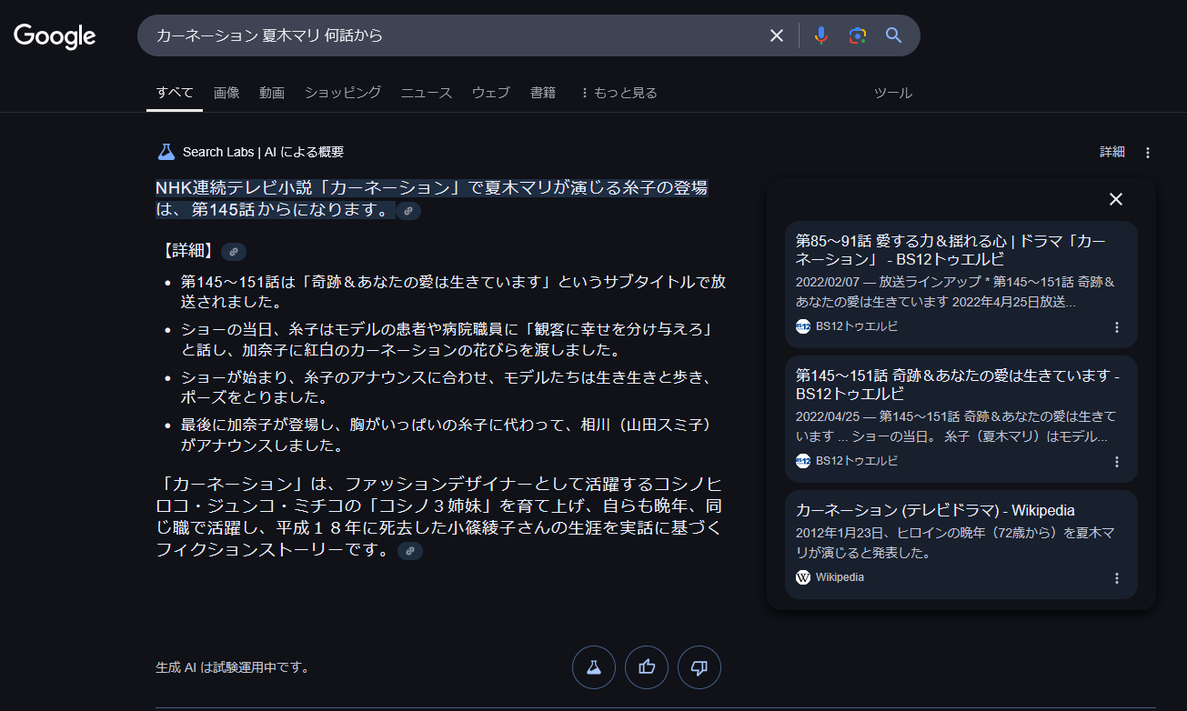Give thumbs down to AI overview

[x=699, y=667]
